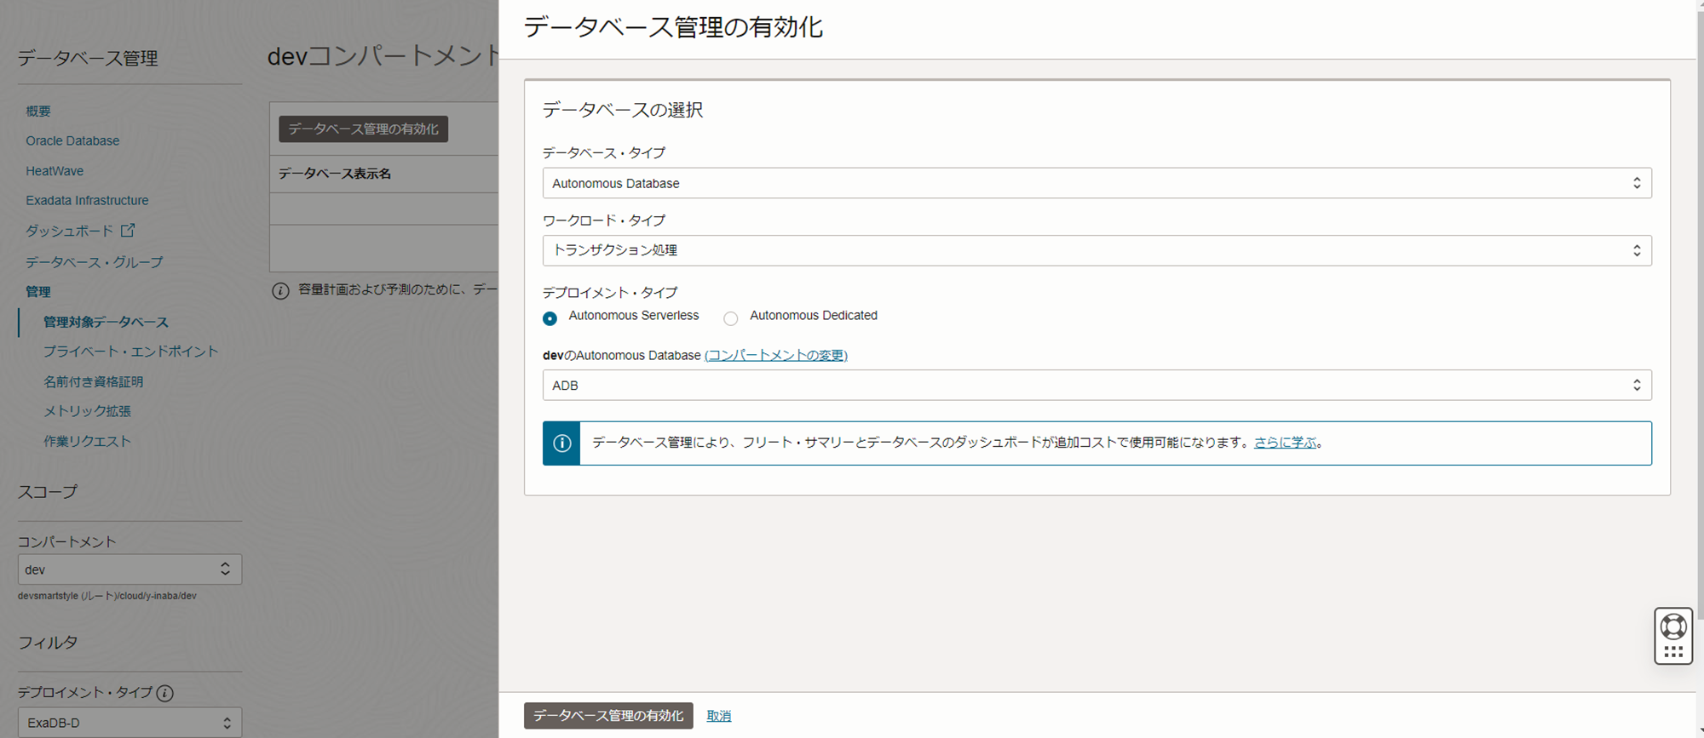Select the Autonomous Serverless radio button
Image resolution: width=1704 pixels, height=738 pixels.
pyautogui.click(x=550, y=318)
